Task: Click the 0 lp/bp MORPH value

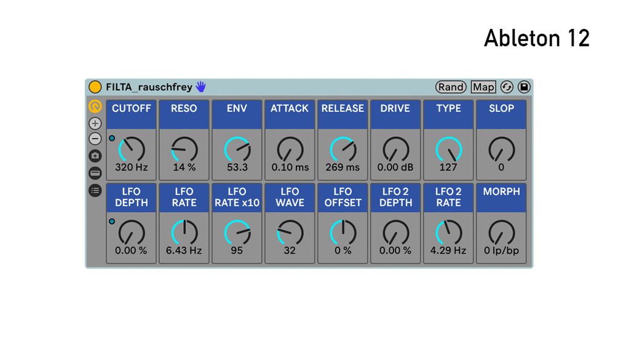Action: coord(501,251)
